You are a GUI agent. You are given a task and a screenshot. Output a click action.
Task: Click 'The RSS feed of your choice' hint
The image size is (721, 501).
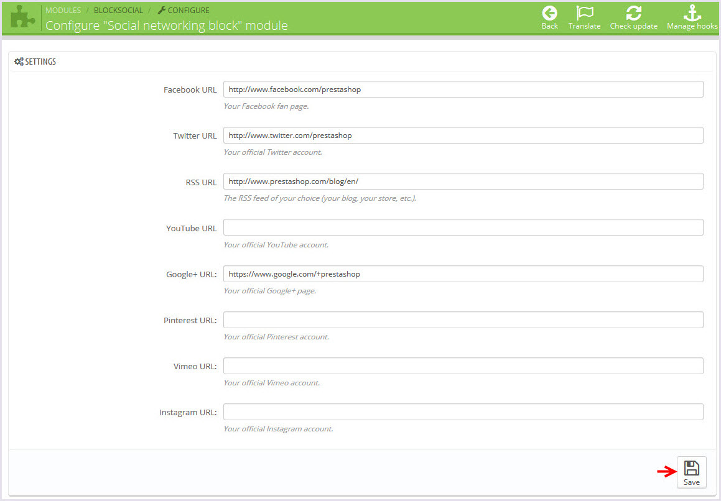pyautogui.click(x=320, y=198)
